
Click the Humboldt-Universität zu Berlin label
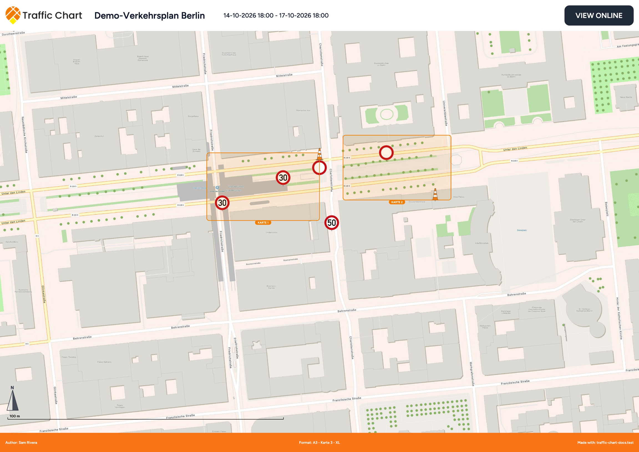[x=511, y=76]
